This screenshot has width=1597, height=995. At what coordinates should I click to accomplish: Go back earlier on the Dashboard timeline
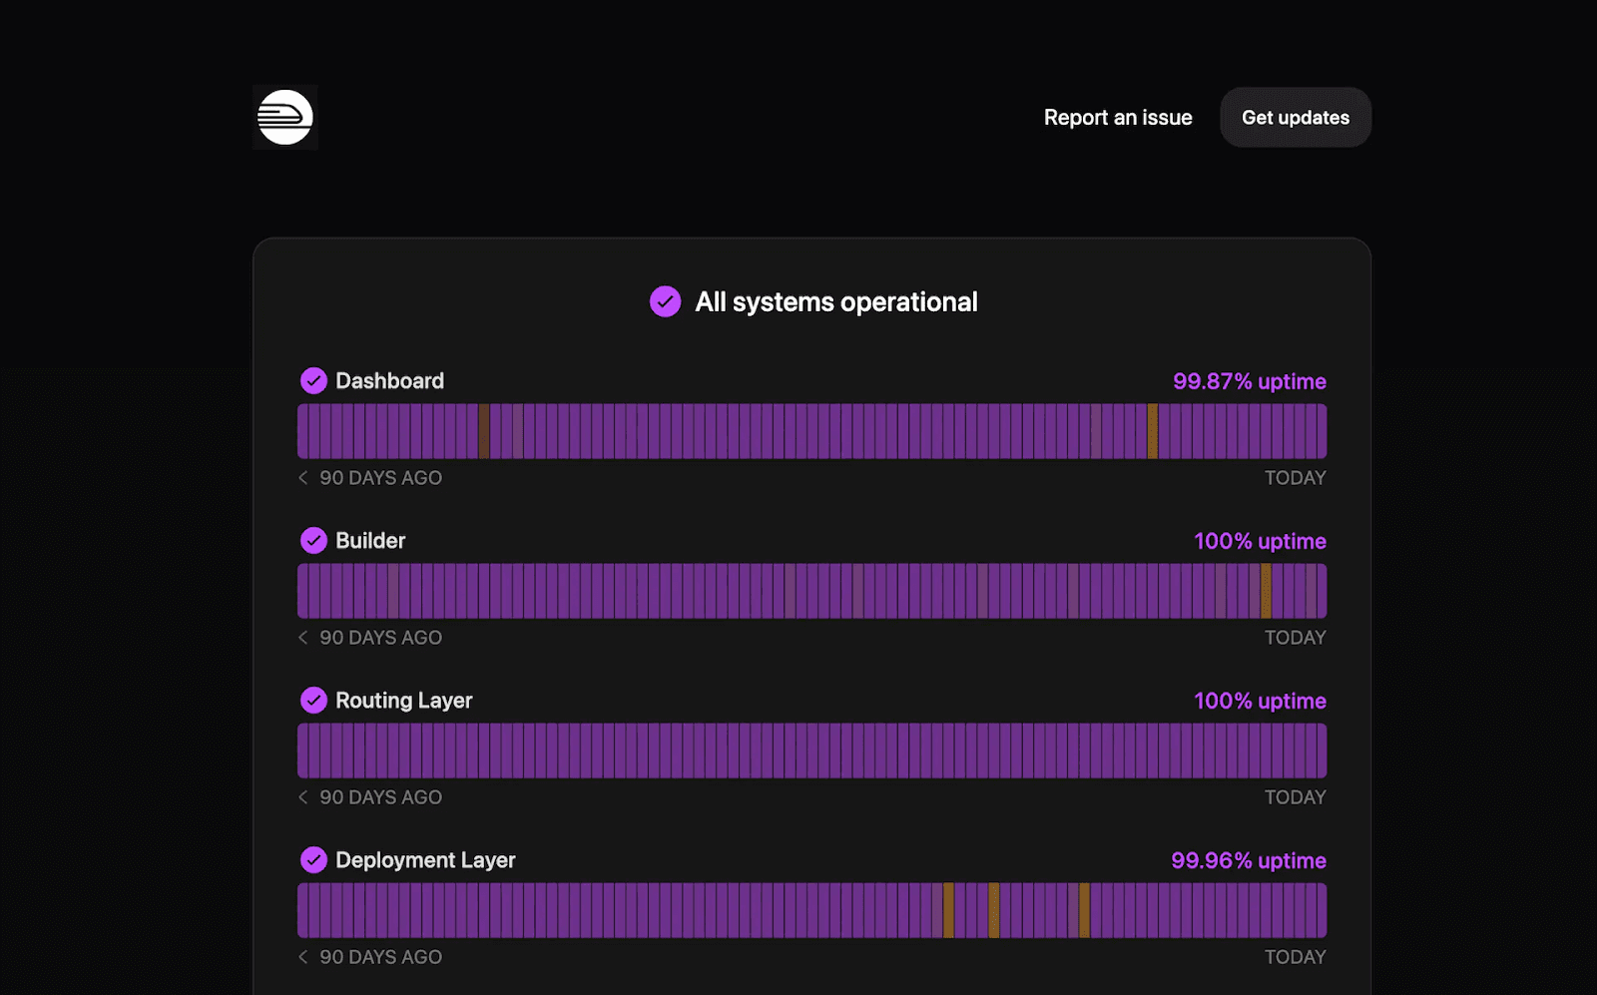click(303, 478)
